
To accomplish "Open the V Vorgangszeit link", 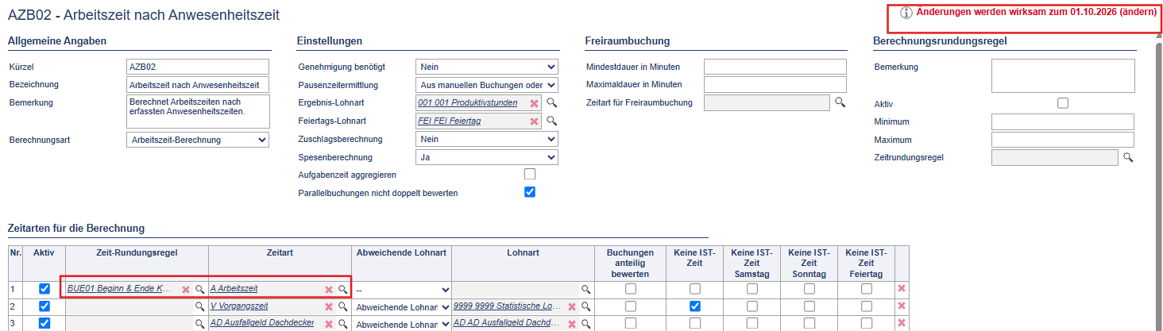I will (239, 306).
